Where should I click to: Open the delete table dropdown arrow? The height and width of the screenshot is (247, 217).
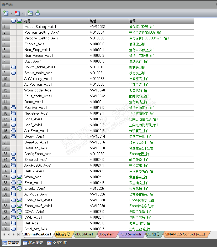pos(23,13)
